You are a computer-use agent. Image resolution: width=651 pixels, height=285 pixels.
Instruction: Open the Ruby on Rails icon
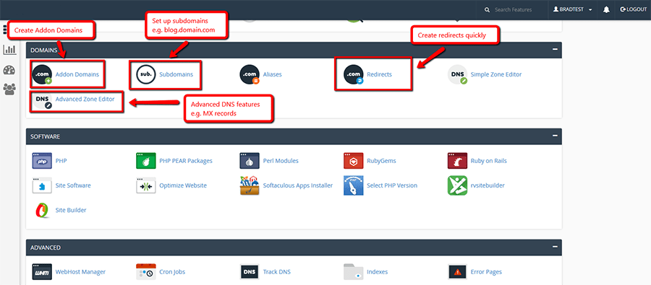click(x=457, y=161)
